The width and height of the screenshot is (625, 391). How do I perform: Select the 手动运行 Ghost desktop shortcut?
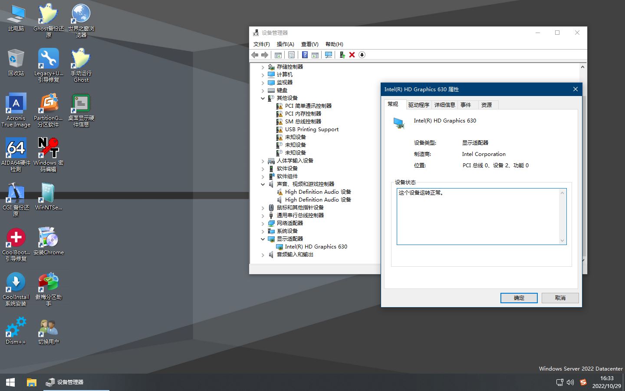(x=81, y=66)
